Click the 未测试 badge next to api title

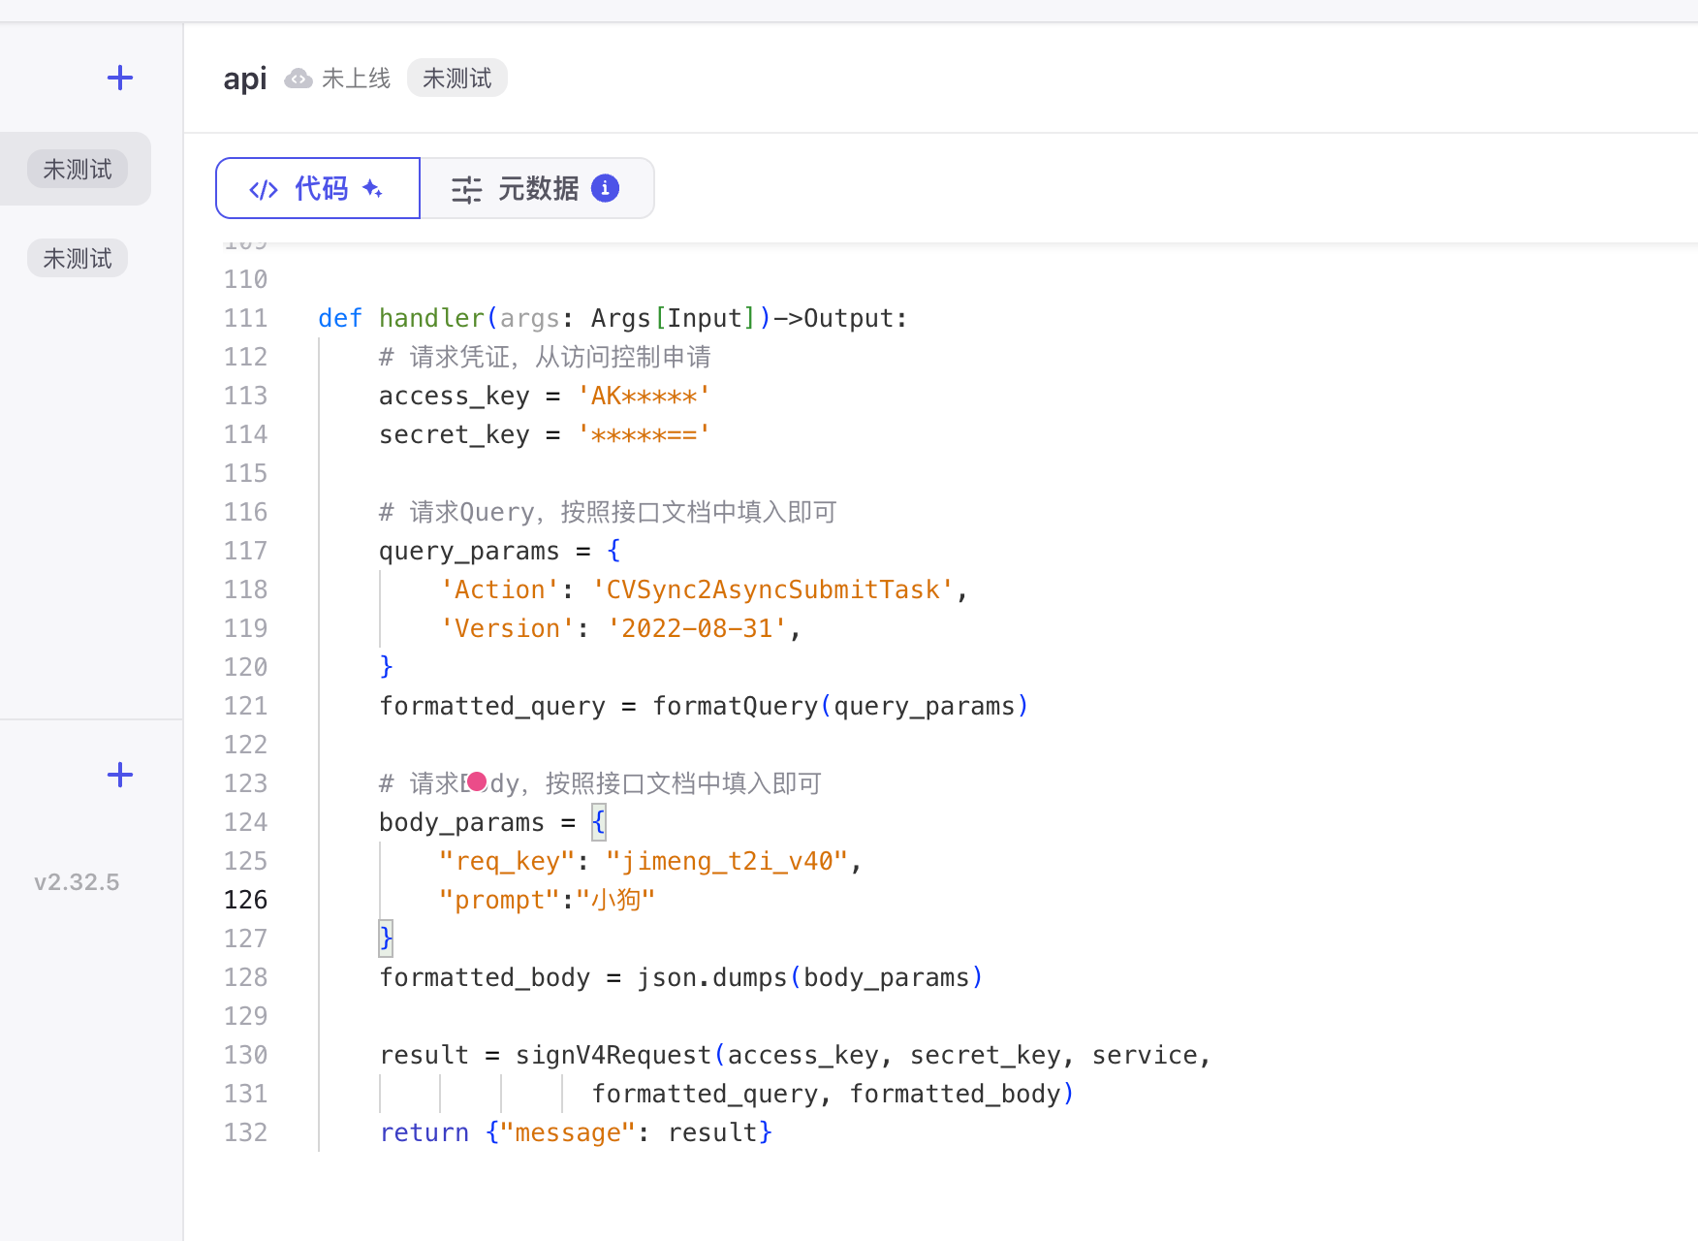pyautogui.click(x=457, y=79)
